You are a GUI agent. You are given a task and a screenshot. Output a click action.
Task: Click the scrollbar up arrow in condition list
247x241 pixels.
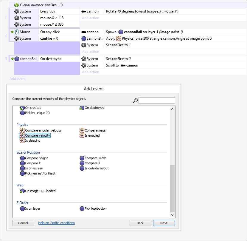[172, 109]
